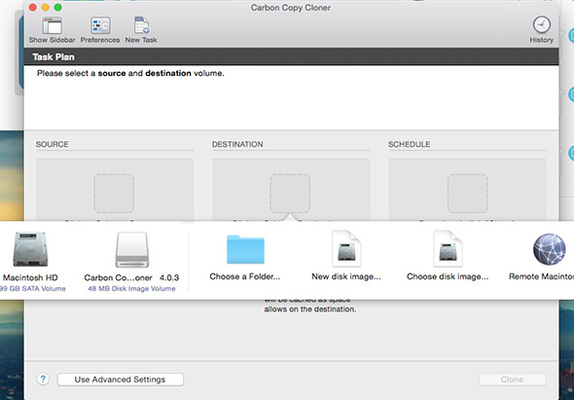Click the SCHEDULE section heading
The width and height of the screenshot is (574, 400).
[x=409, y=144]
